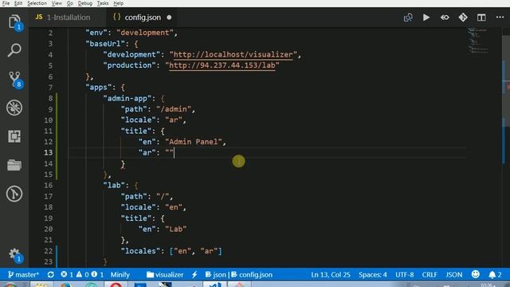
Task: Click Minify in the status bar
Action: click(x=120, y=274)
